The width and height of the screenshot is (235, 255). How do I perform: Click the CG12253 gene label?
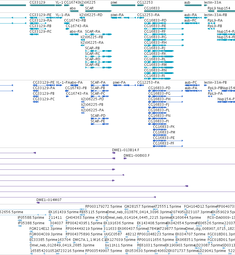[x=145, y=2]
